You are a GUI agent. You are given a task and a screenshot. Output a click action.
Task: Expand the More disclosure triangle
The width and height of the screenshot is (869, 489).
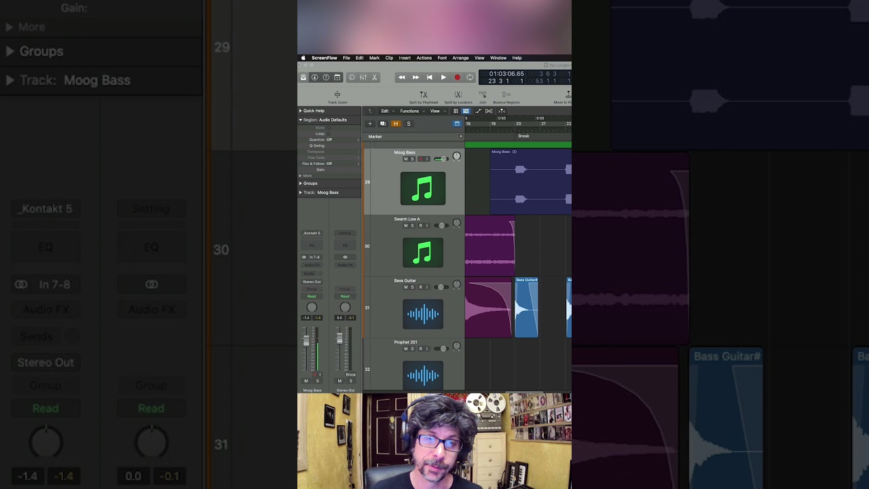click(301, 176)
